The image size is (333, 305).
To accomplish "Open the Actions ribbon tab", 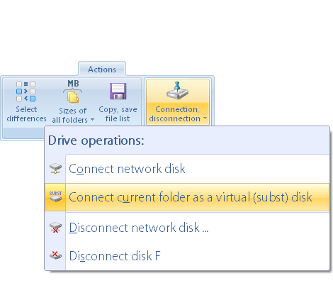I will click(102, 70).
